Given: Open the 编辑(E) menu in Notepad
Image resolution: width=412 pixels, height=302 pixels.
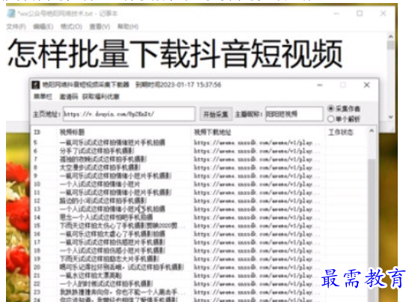Looking at the screenshot, I should [x=43, y=26].
